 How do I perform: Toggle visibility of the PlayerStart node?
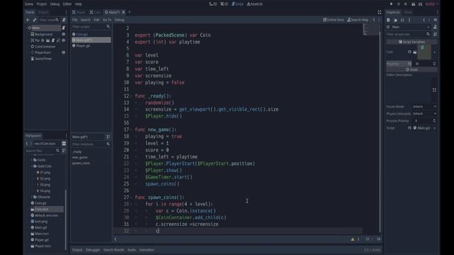pyautogui.click(x=63, y=52)
